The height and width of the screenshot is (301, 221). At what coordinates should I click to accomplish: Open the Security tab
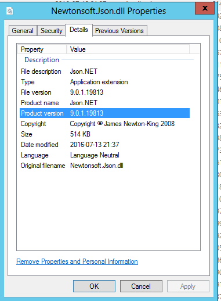tap(52, 31)
